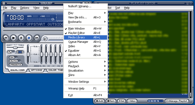Expand the Skins submenu
The height and width of the screenshot is (105, 195).
pyautogui.click(x=86, y=75)
